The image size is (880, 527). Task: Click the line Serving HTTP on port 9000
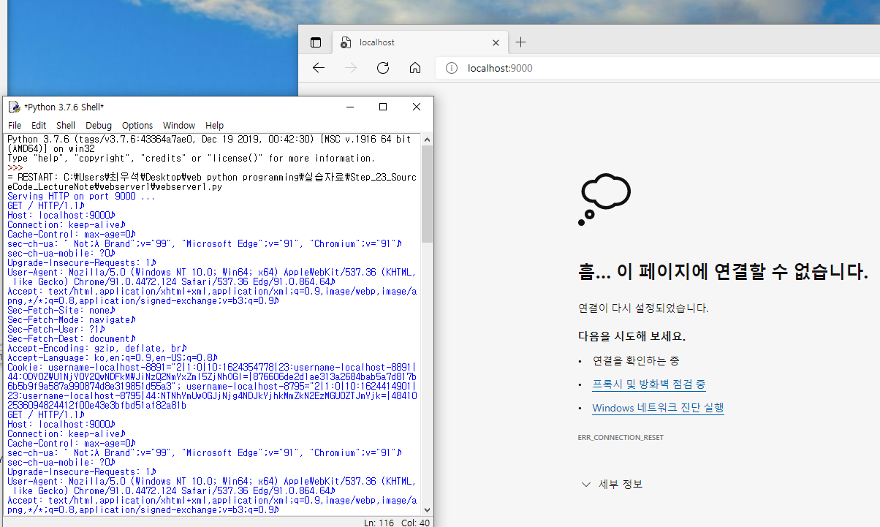tap(81, 197)
